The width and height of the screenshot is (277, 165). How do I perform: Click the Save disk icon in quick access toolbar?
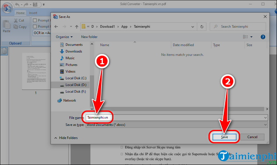35,4
